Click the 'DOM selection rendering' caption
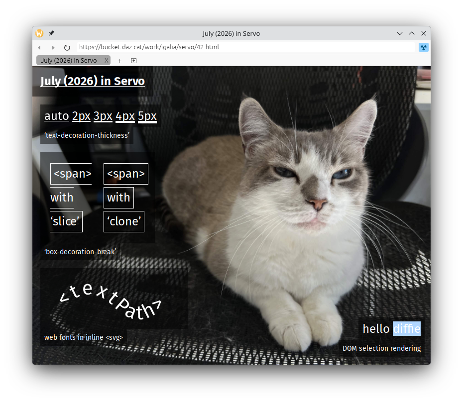The height and width of the screenshot is (403, 463). coord(381,348)
